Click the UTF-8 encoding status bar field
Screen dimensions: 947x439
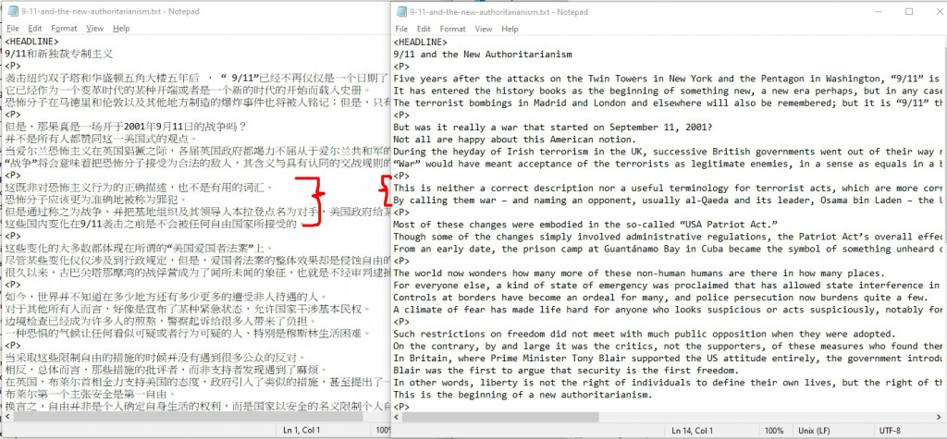click(x=890, y=431)
